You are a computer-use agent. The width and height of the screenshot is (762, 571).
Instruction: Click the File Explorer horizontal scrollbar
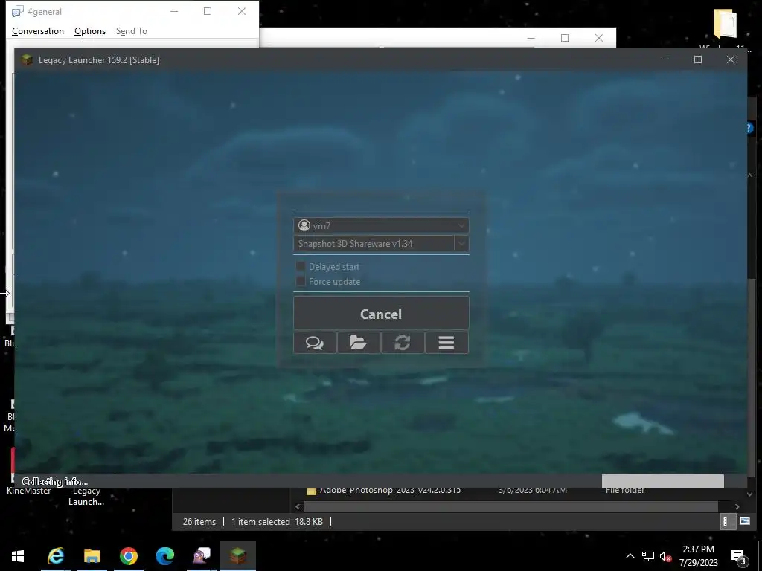(511, 506)
